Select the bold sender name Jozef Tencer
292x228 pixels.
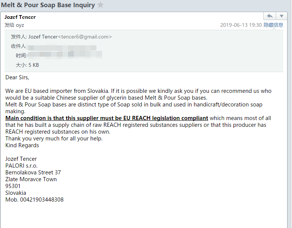[x=20, y=17]
